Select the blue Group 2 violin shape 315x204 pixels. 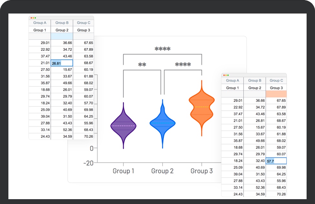point(162,123)
